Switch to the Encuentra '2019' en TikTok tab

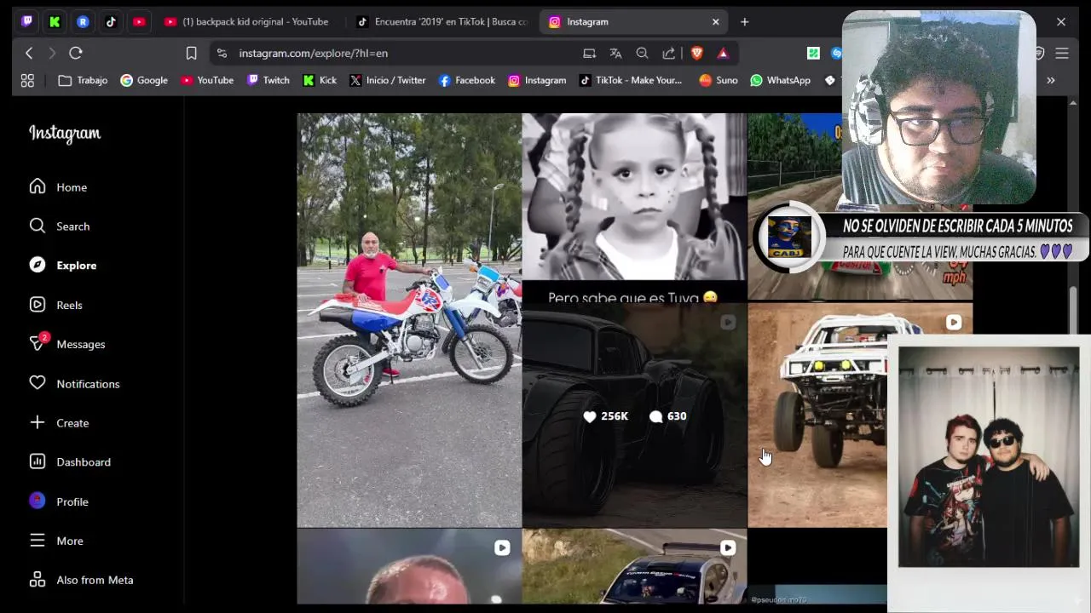(442, 21)
